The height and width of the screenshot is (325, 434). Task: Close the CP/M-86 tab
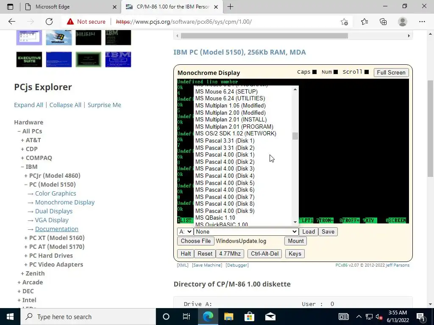click(216, 7)
